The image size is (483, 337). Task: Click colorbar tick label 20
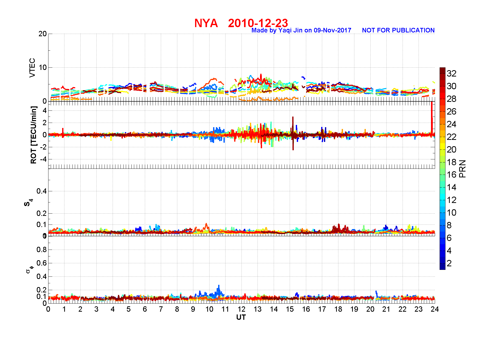(x=452, y=149)
